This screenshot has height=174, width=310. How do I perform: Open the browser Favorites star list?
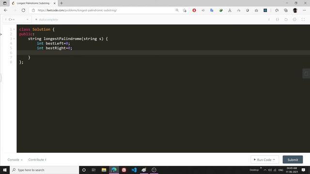[277, 10]
